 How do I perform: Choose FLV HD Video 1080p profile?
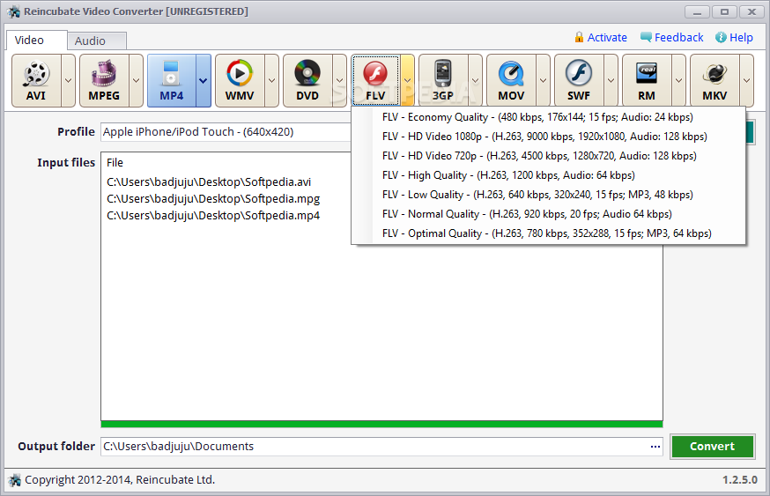(549, 137)
